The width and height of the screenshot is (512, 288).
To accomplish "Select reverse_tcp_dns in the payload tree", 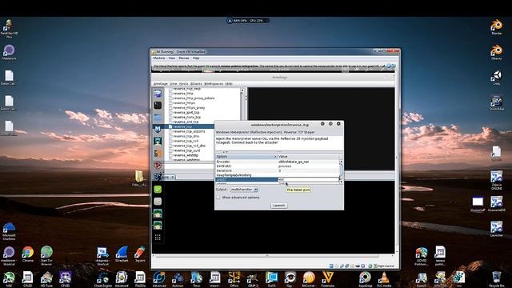I will [186, 136].
